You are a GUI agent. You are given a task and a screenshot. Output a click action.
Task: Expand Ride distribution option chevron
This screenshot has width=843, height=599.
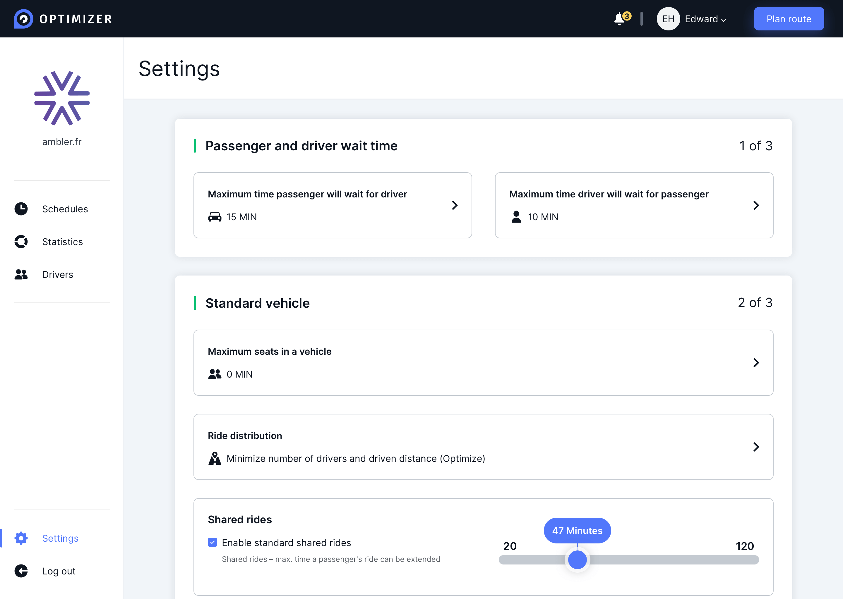(x=756, y=447)
